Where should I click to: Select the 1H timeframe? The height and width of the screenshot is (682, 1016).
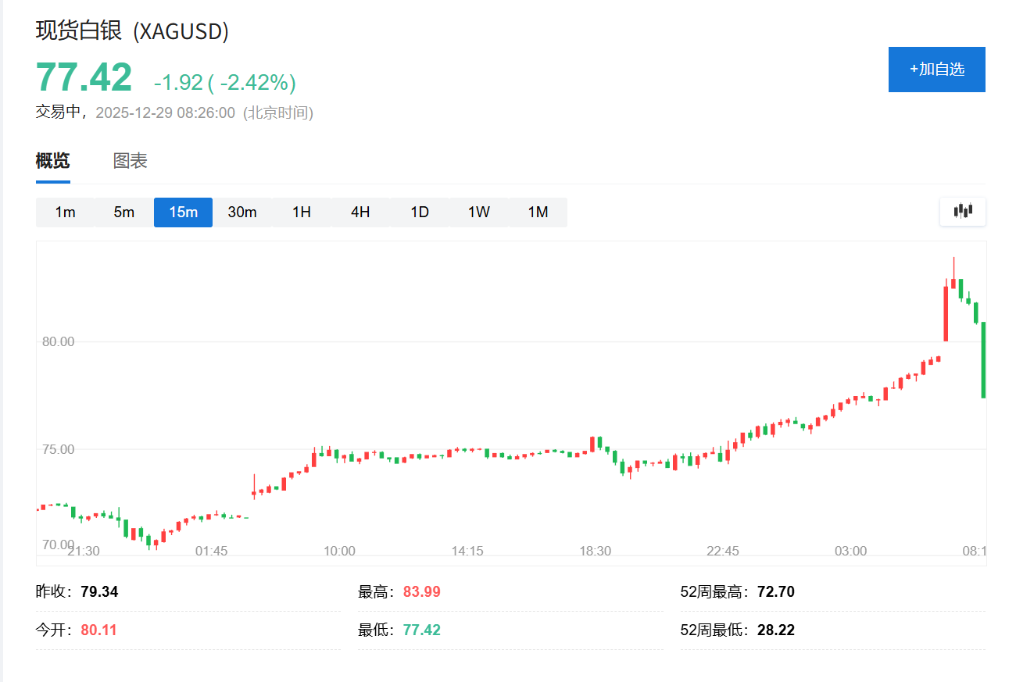[302, 212]
